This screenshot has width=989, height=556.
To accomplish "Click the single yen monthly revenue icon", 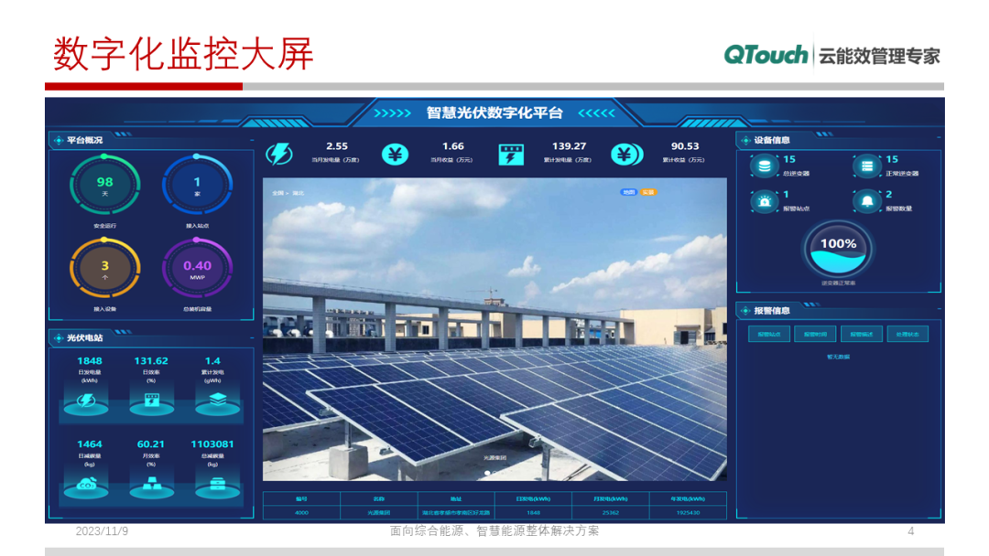I will 395,155.
